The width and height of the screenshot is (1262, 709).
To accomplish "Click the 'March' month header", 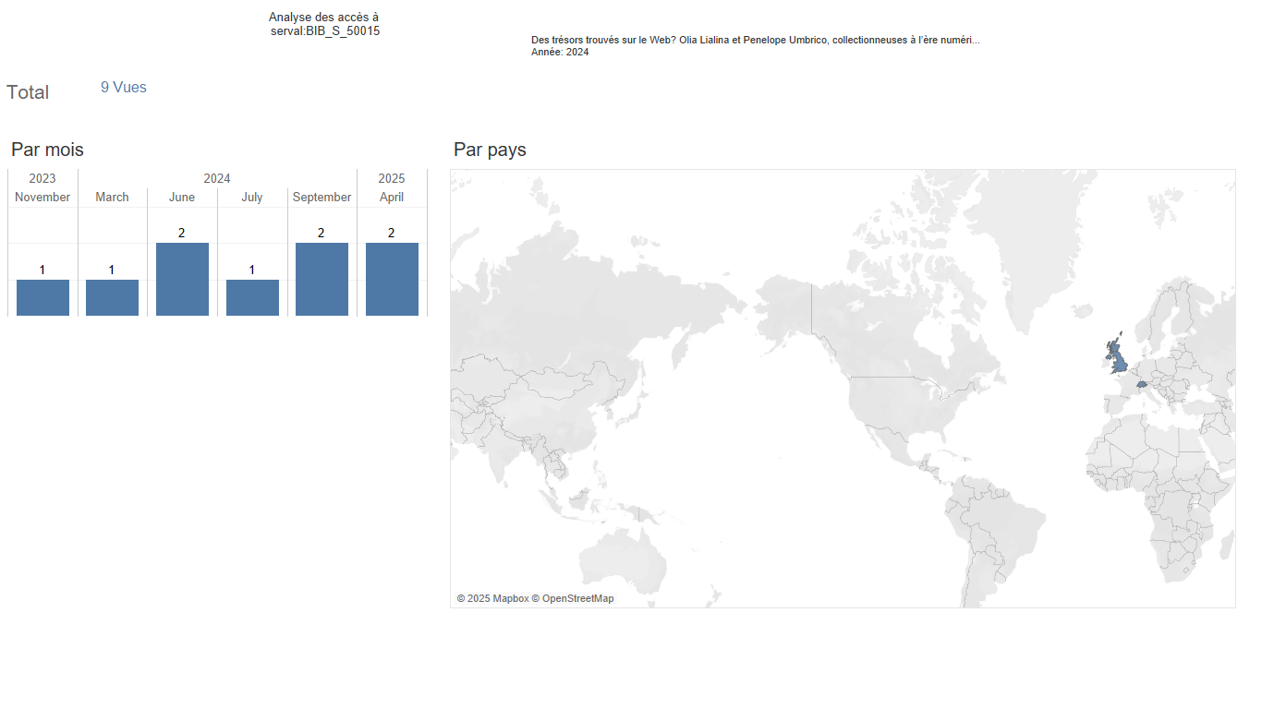I will click(x=112, y=197).
